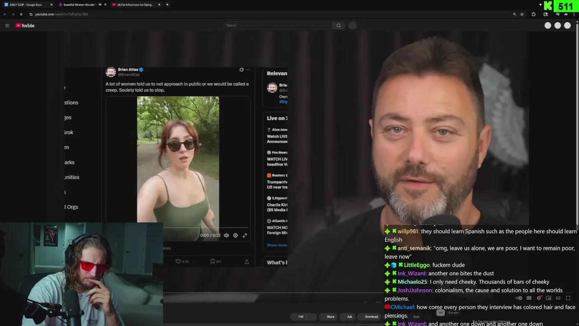579x326 pixels.
Task: Toggle YouTube autoplay switch
Action: coord(519,298)
